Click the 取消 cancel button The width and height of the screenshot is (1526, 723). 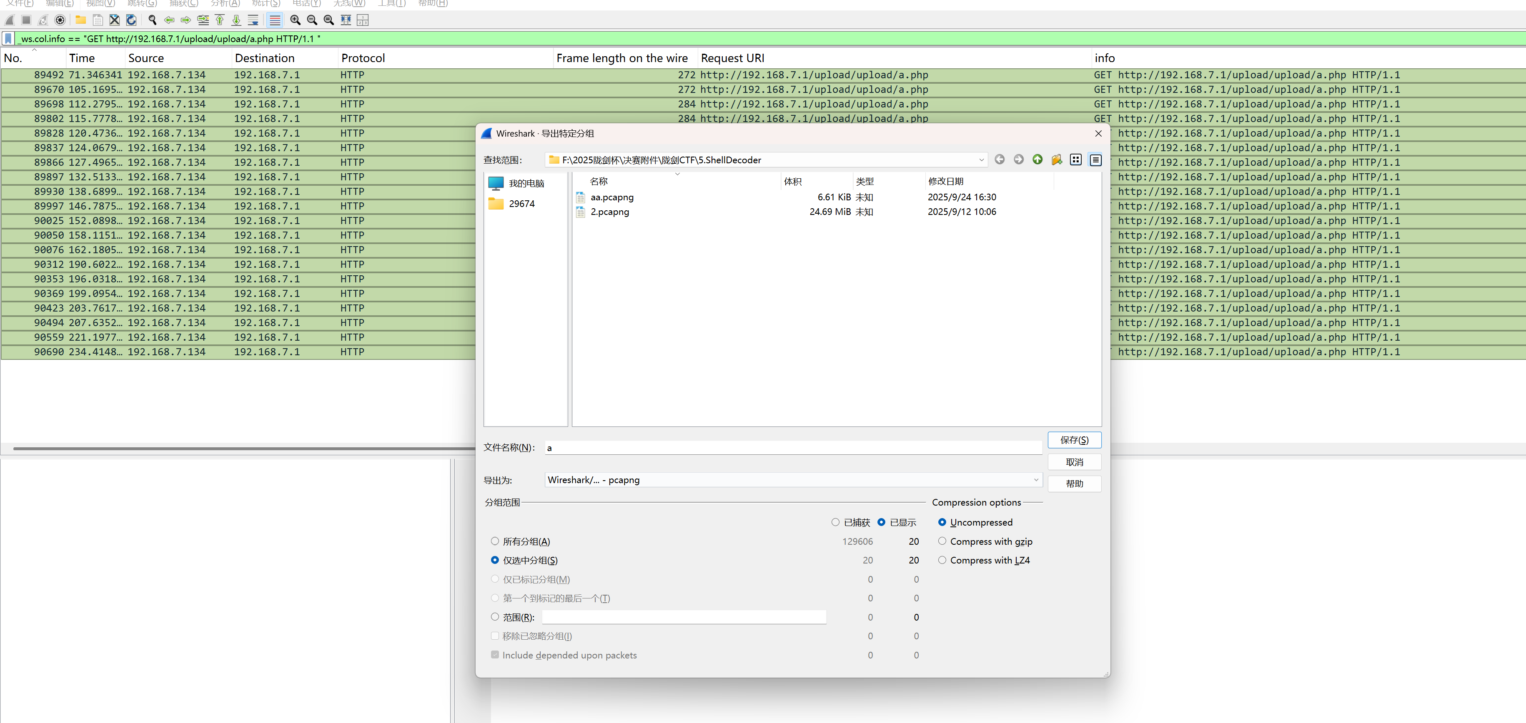point(1073,462)
